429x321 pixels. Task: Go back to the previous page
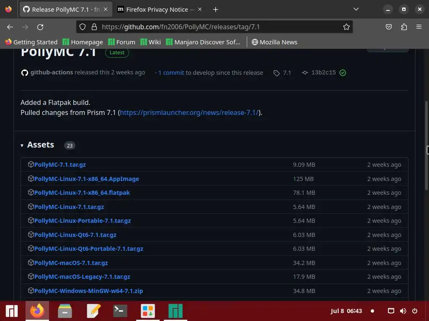[10, 27]
